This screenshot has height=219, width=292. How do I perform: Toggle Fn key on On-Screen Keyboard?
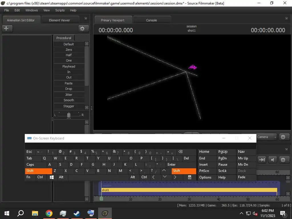pos(30,177)
